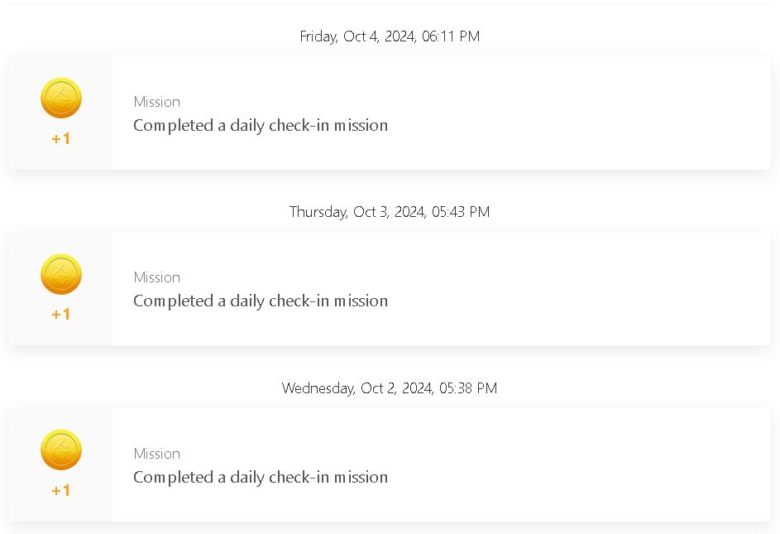Image resolution: width=780 pixels, height=534 pixels.
Task: Click the gold coin icon for Oct 3 entry
Action: click(60, 274)
